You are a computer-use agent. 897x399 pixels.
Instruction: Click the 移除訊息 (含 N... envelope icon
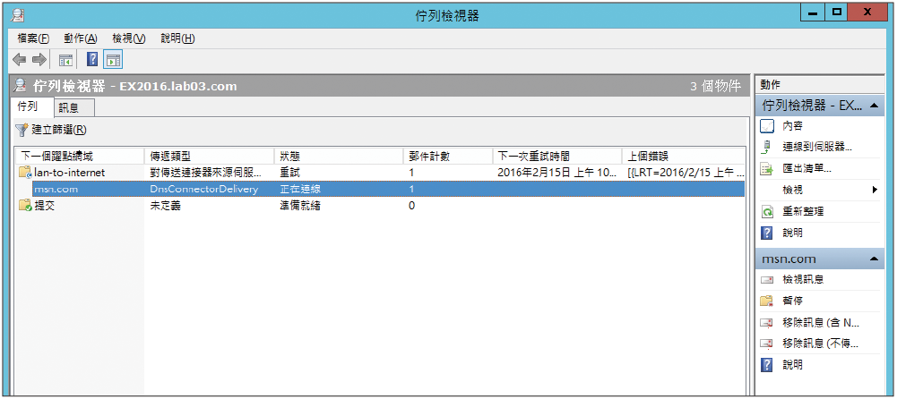click(767, 323)
